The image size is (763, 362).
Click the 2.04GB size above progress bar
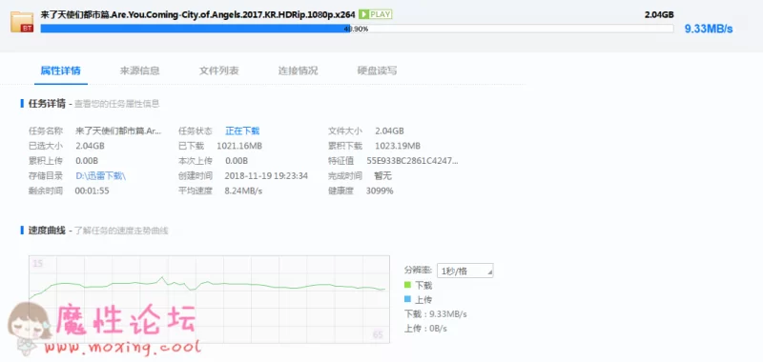(x=659, y=14)
